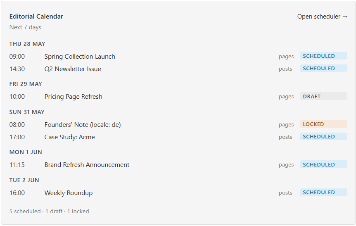Open the Founders' Note (locale: de) entry
This screenshot has width=356, height=226.
83,125
